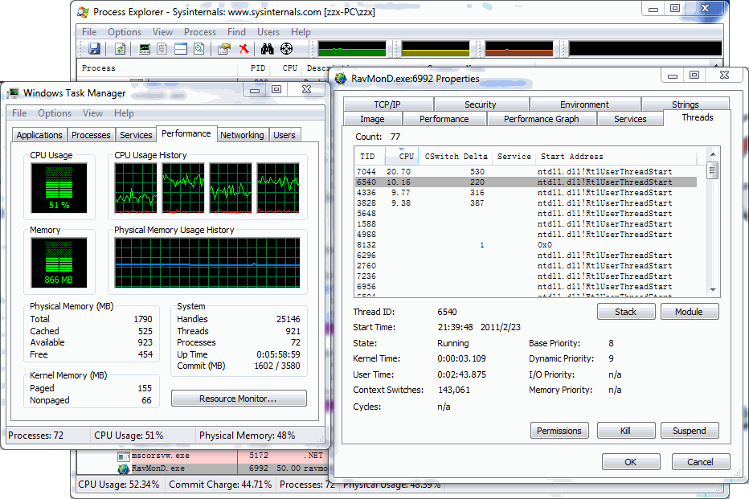The image size is (749, 499).
Task: Click the crosshair Find Window's Process icon
Action: pyautogui.click(x=286, y=49)
